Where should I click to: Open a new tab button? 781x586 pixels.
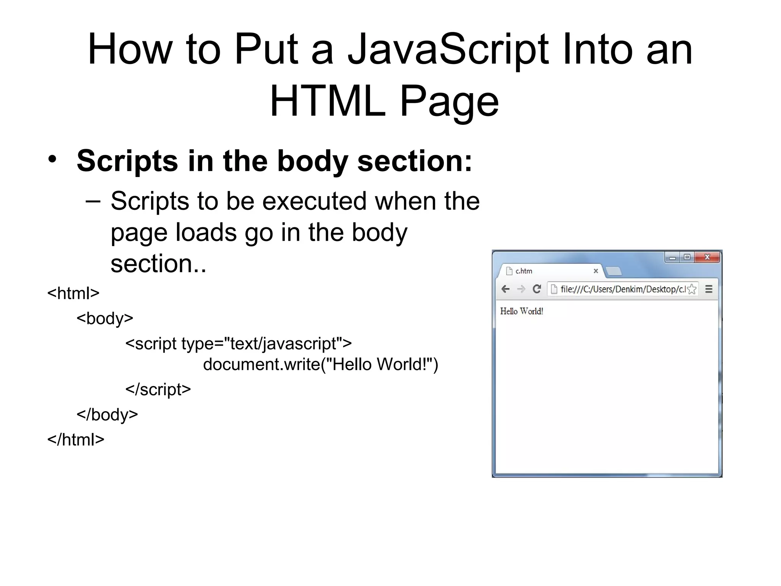[614, 271]
